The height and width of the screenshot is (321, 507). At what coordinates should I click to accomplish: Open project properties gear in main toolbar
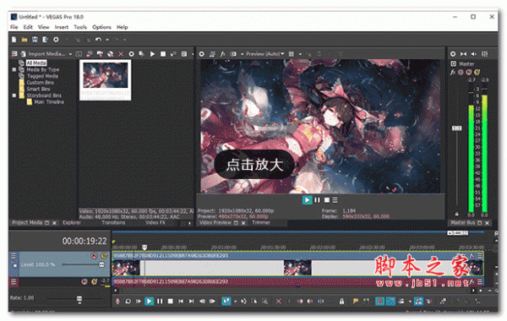[x=56, y=40]
